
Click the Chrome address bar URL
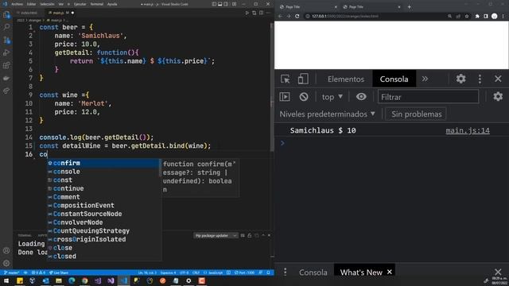(x=344, y=16)
